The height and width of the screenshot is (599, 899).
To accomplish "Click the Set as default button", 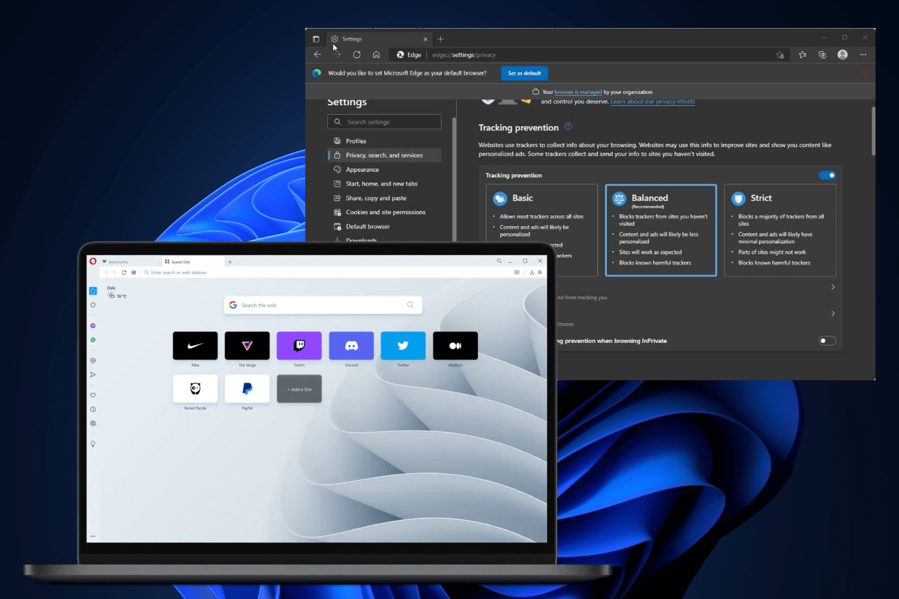I will (524, 73).
